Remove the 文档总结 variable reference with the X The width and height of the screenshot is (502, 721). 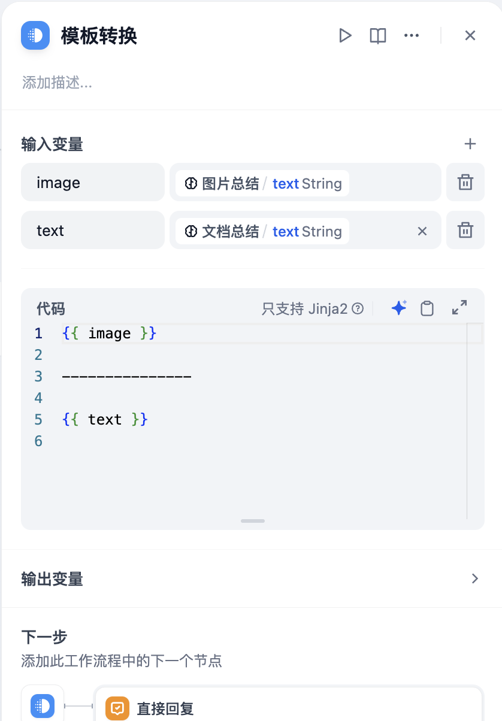pos(422,231)
